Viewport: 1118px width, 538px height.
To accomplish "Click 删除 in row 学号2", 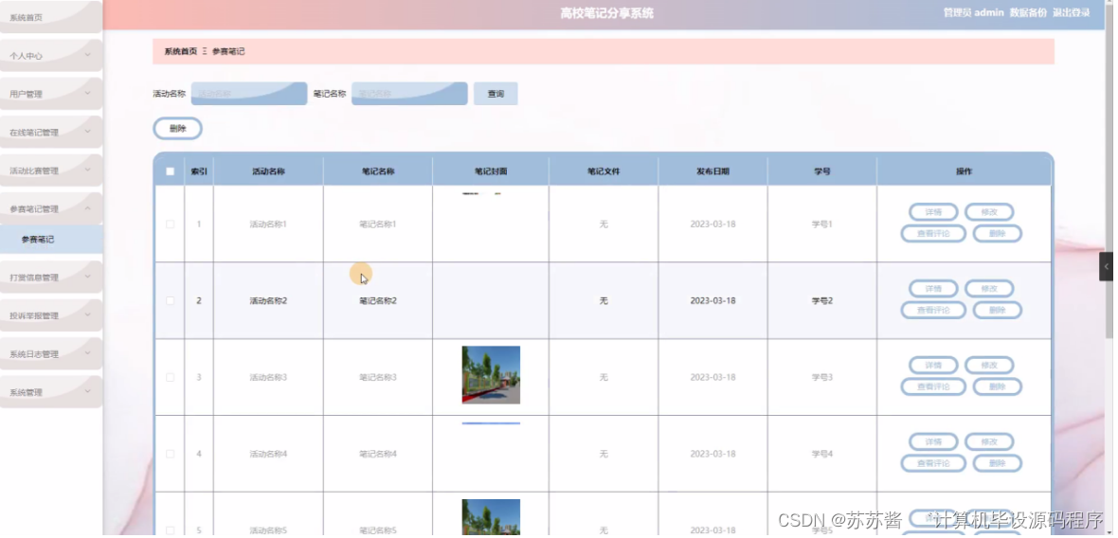I will click(997, 310).
